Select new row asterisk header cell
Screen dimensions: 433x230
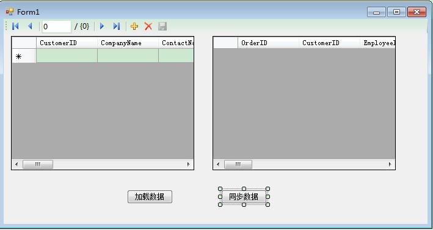pyautogui.click(x=24, y=56)
